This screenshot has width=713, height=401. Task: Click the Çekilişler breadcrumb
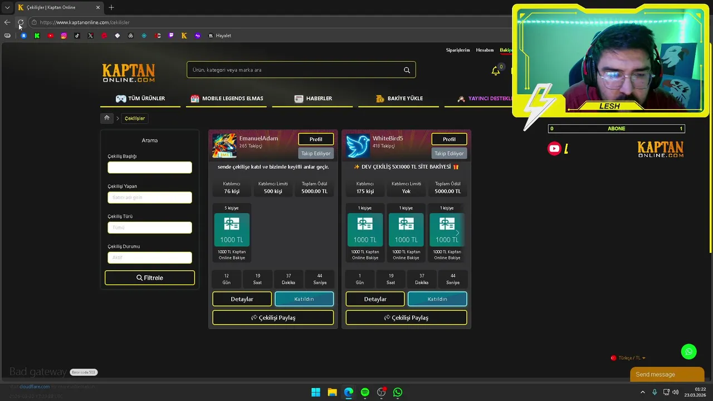[135, 118]
